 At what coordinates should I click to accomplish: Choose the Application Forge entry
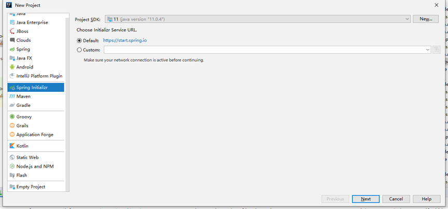point(35,135)
